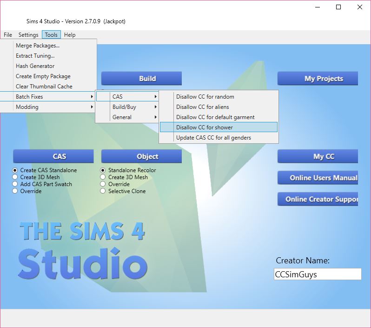Screen dimensions: 371x328
Task: Click Create Empty Package
Action: coord(48,76)
